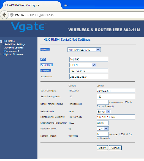Click the highlighted IP Address label

click(x=46, y=71)
